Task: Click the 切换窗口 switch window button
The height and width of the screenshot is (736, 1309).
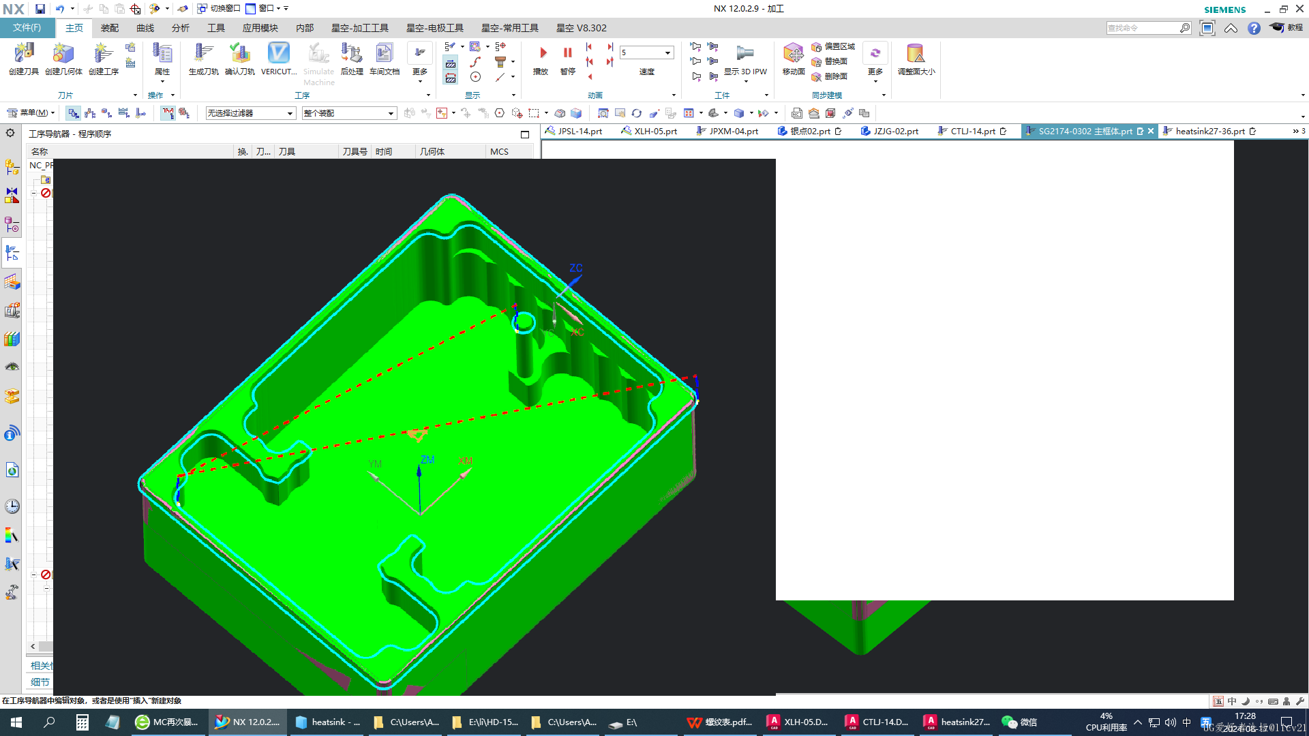Action: click(x=219, y=9)
